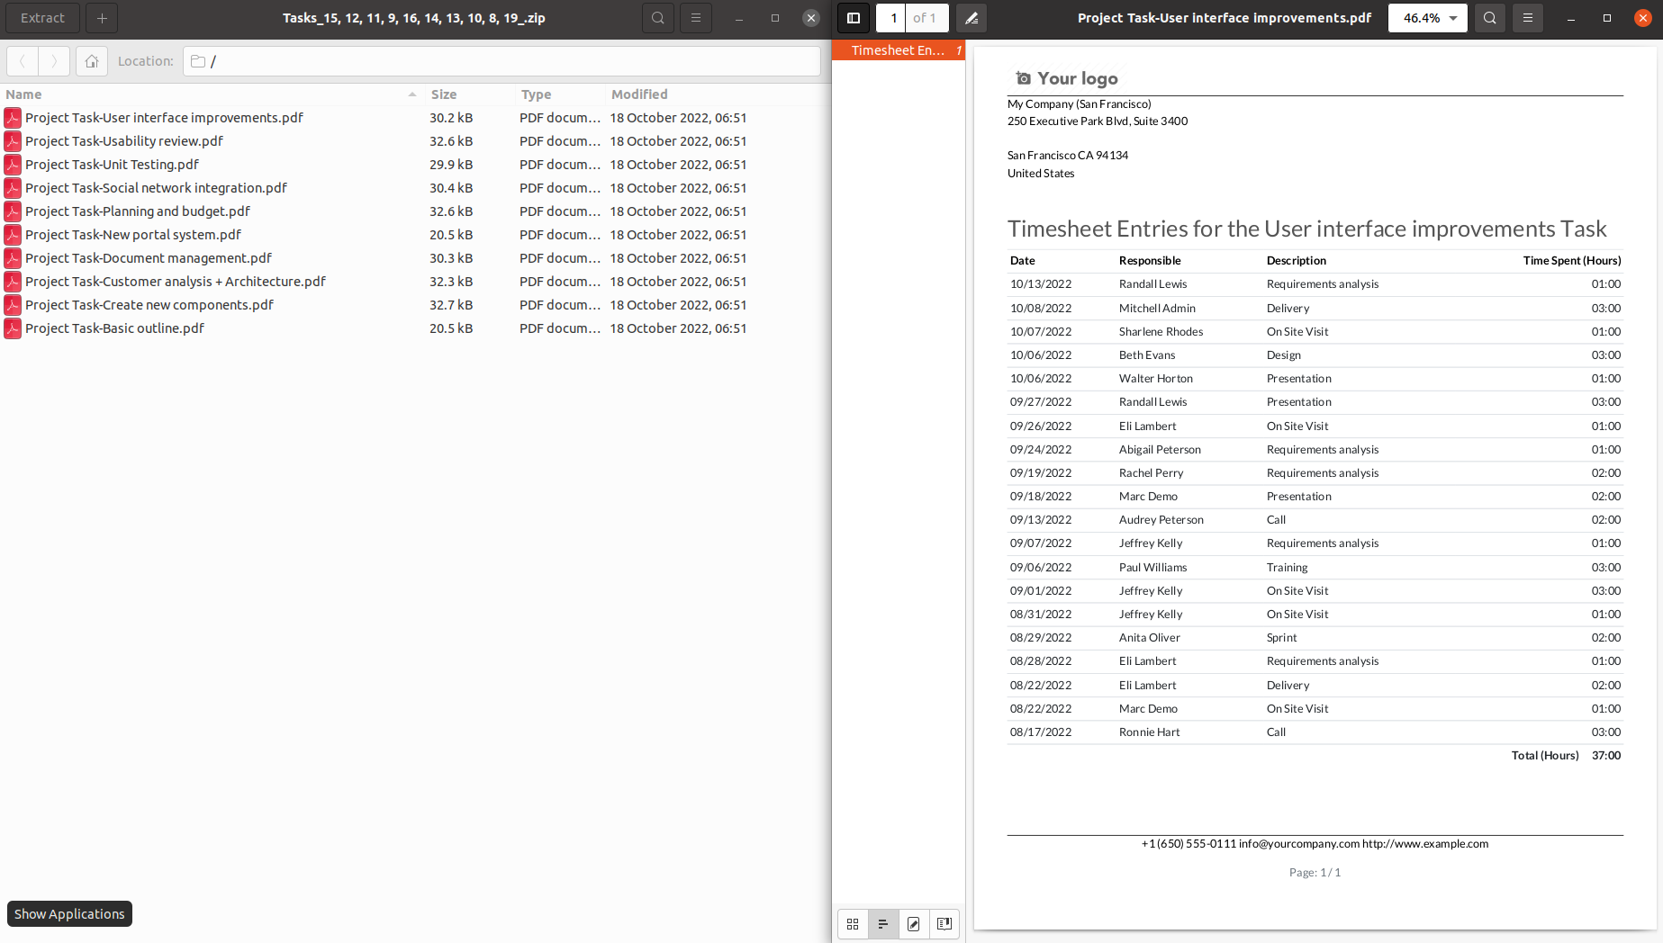This screenshot has width=1663, height=943.
Task: Select Project Task-Unit Testing.pdf file
Action: [x=112, y=165]
